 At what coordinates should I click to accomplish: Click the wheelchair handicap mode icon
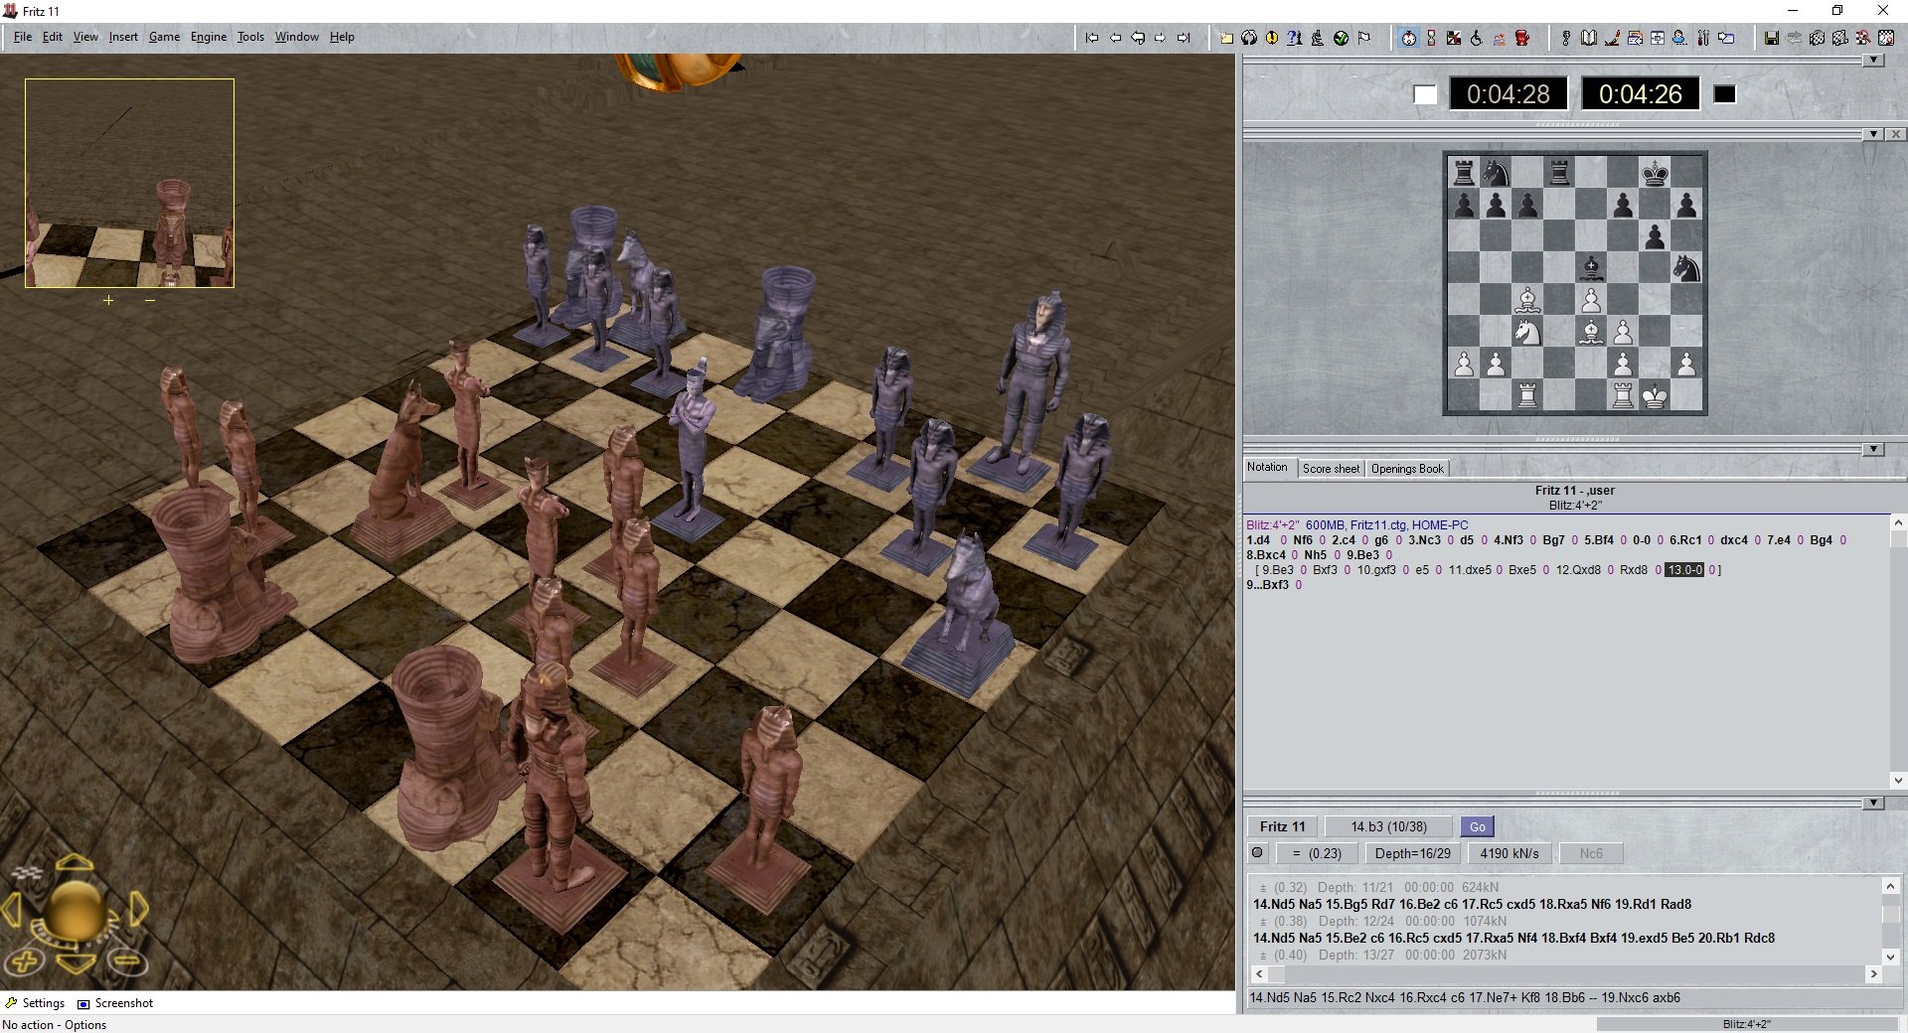[1477, 38]
